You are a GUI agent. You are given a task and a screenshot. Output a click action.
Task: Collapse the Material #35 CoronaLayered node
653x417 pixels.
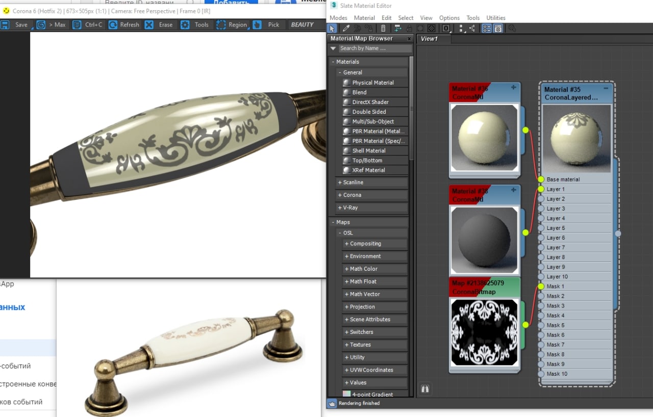[606, 88]
